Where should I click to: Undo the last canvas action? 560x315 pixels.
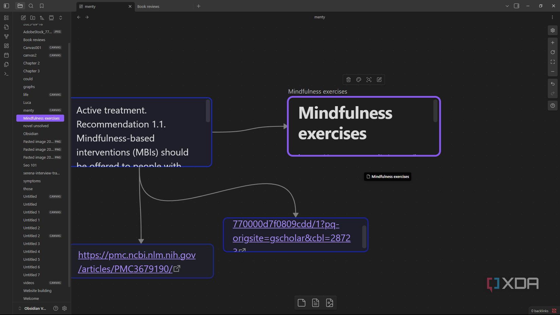553,84
